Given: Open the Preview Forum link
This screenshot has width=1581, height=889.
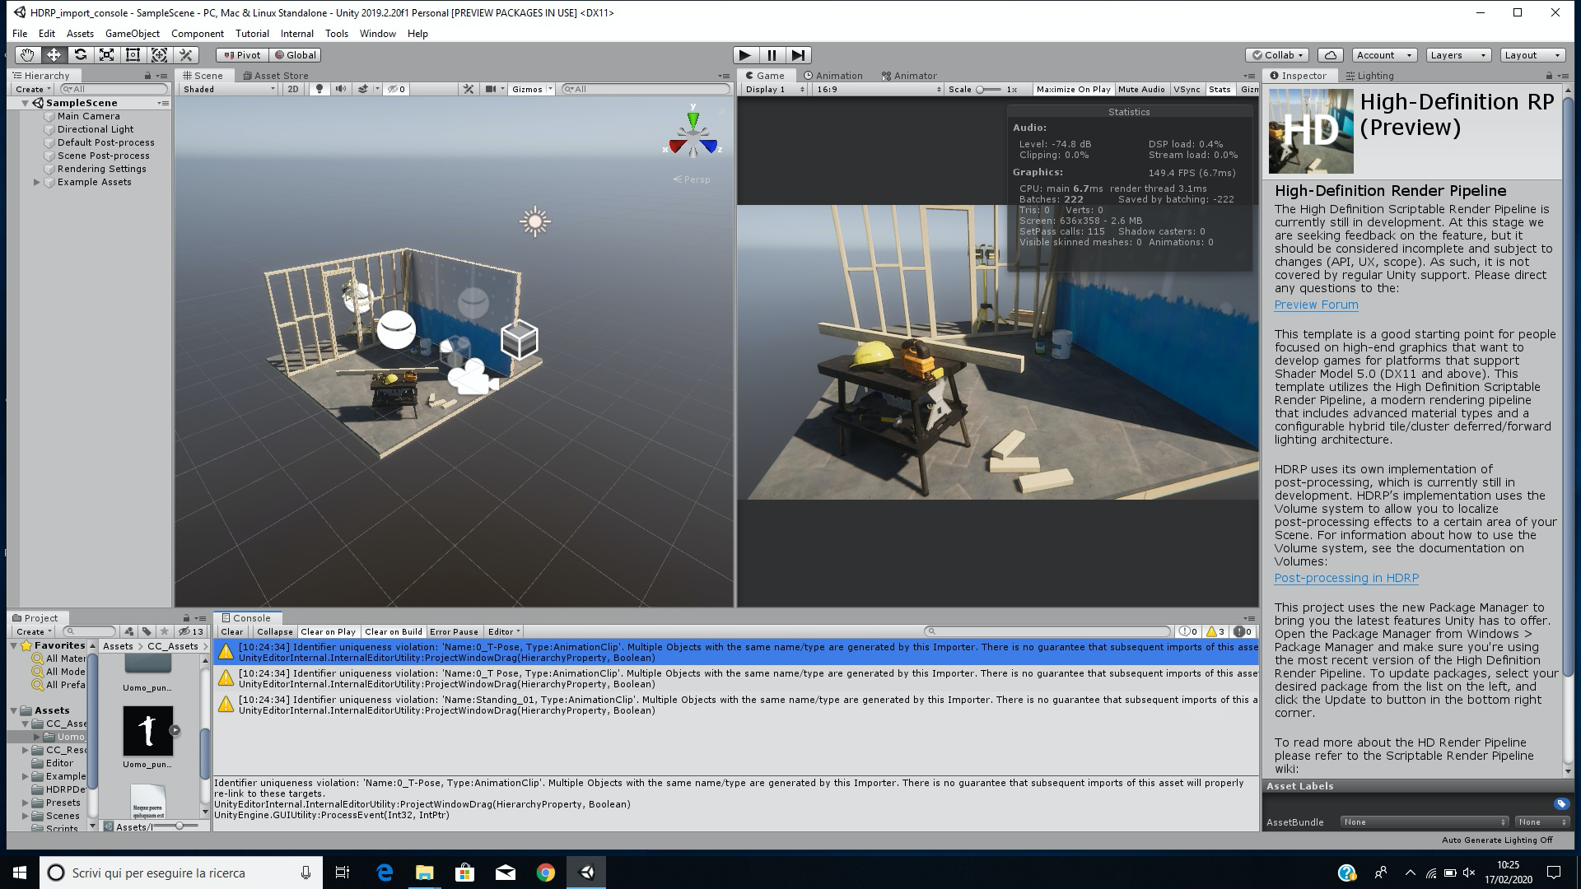Looking at the screenshot, I should pos(1316,305).
